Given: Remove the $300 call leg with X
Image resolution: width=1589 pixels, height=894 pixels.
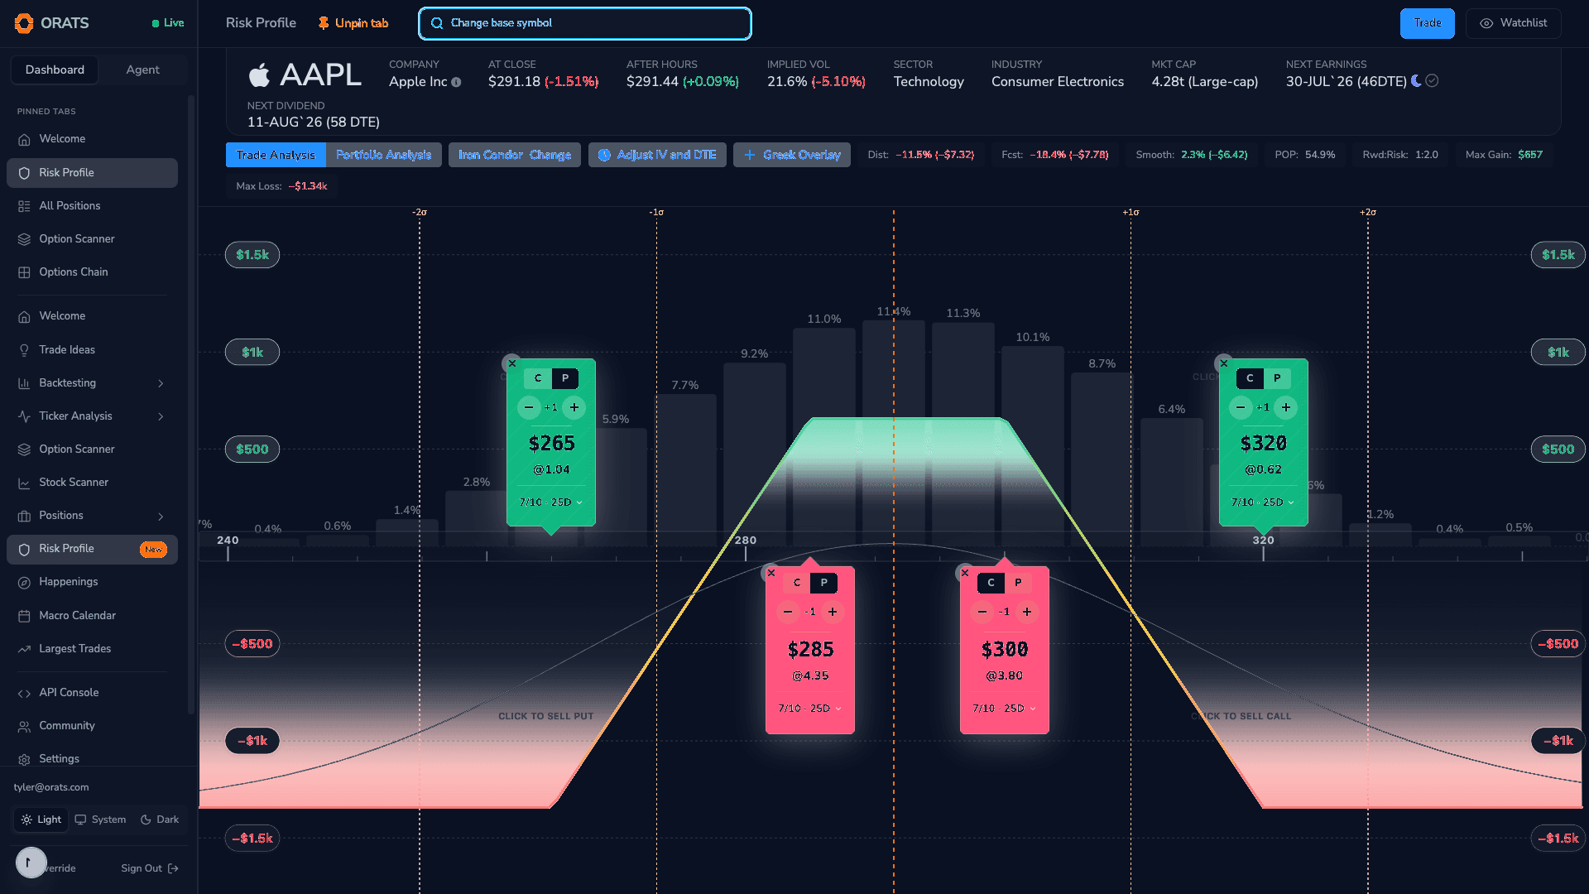Looking at the screenshot, I should point(964,573).
